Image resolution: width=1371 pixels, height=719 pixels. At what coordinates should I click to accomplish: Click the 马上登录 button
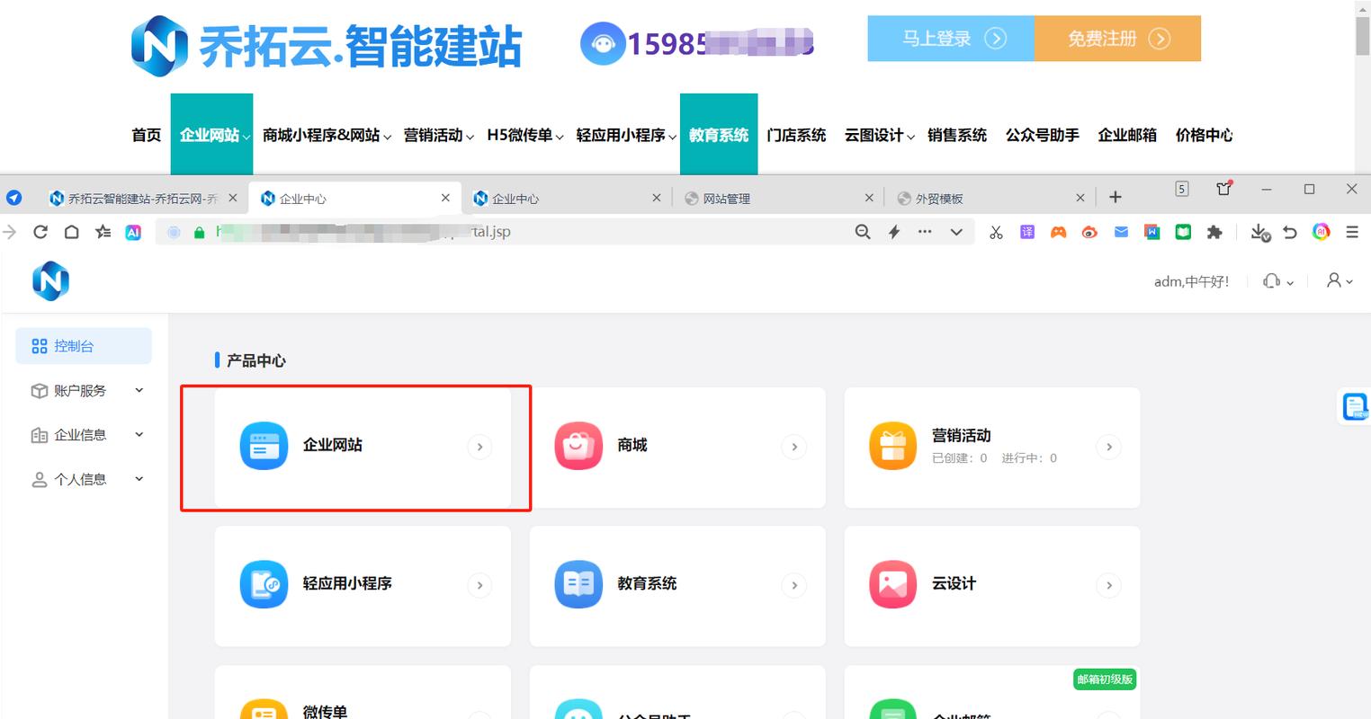[x=949, y=40]
